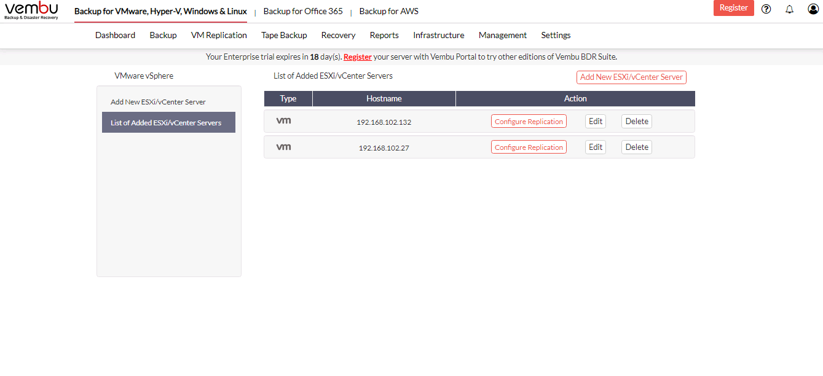Viewport: 823px width, 376px height.
Task: Open the Dashboard menu
Action: 115,35
